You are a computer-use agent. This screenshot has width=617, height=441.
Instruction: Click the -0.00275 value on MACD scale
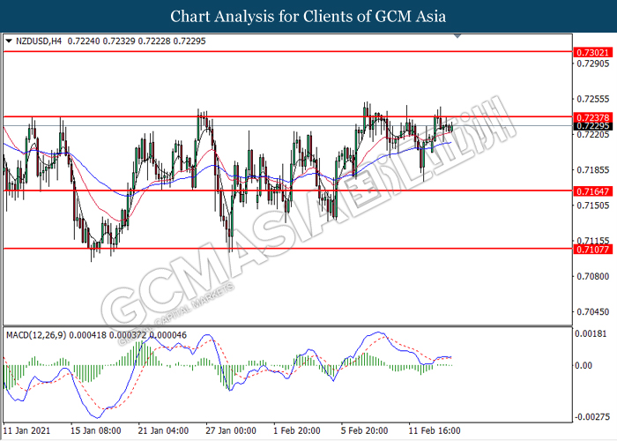pyautogui.click(x=590, y=415)
